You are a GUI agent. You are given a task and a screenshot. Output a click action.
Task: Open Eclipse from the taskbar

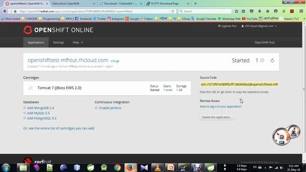(64, 168)
